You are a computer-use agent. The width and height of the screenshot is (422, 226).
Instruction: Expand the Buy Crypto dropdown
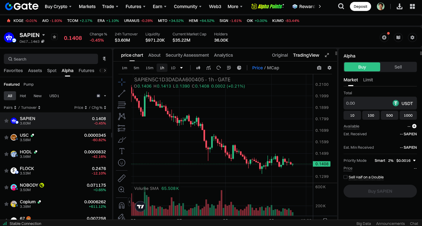58,6
